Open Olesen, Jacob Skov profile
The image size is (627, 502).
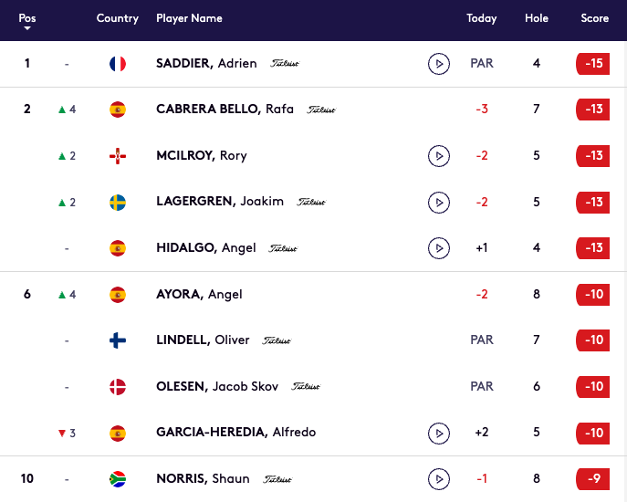coord(216,386)
